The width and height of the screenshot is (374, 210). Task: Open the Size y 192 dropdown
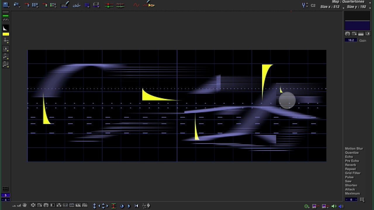(358, 7)
